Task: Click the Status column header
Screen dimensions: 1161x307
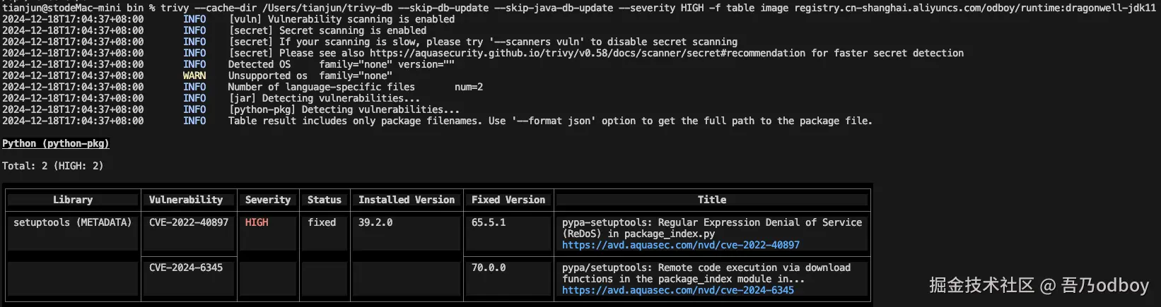Action: [324, 200]
